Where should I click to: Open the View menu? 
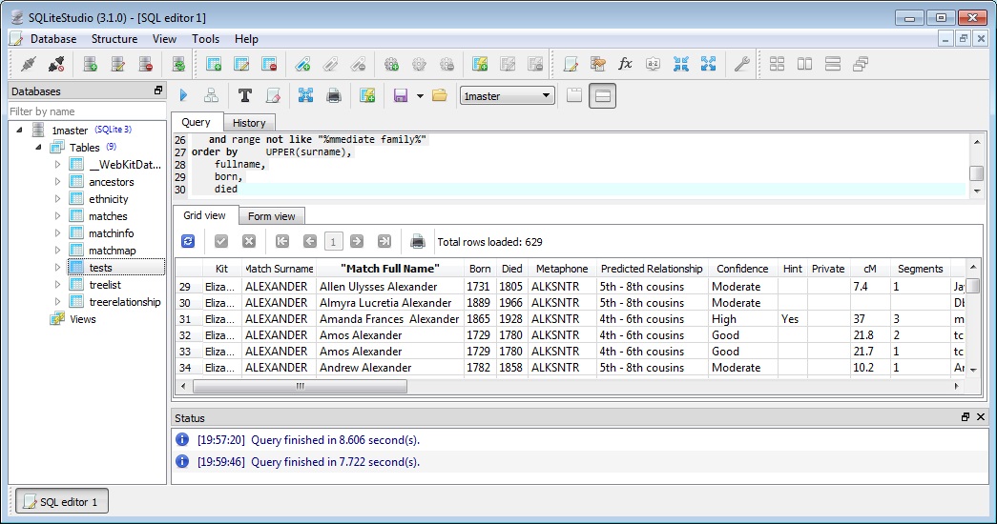pos(164,39)
